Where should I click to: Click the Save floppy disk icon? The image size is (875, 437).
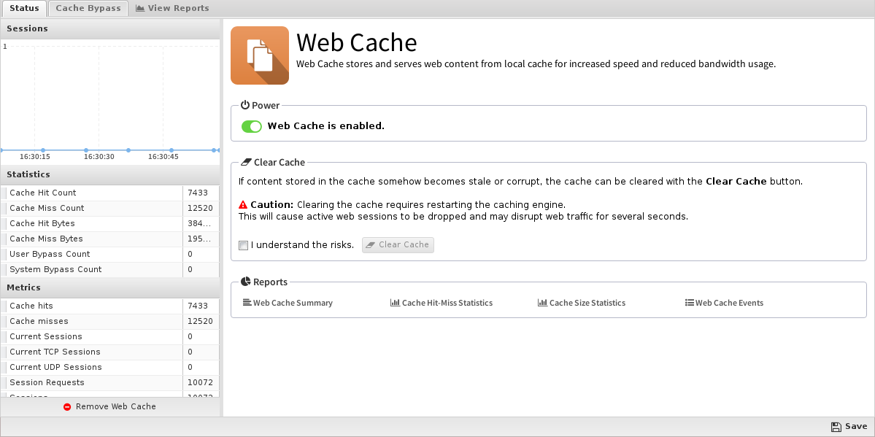tap(836, 426)
